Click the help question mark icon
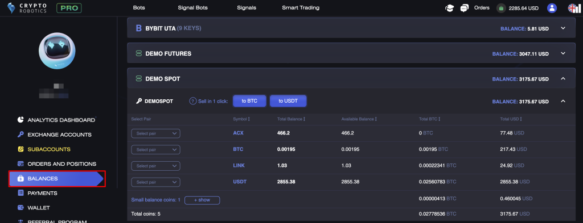The image size is (583, 223). pyautogui.click(x=192, y=101)
